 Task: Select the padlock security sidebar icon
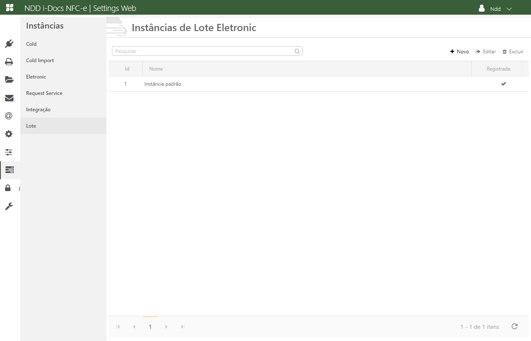tap(8, 188)
